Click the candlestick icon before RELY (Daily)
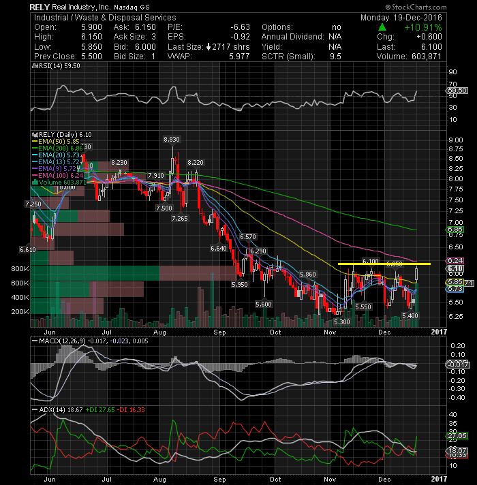This screenshot has height=485, width=477. coord(35,135)
